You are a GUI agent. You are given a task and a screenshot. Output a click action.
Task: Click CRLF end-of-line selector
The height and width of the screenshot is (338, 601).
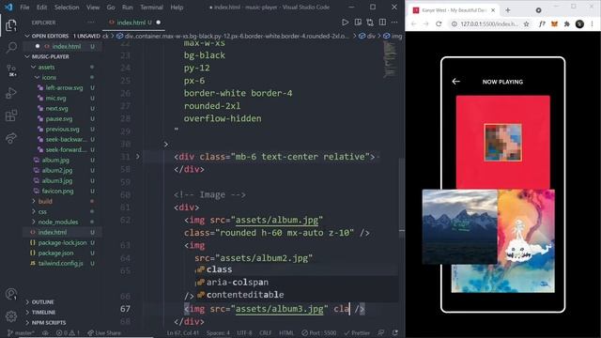[265, 333]
